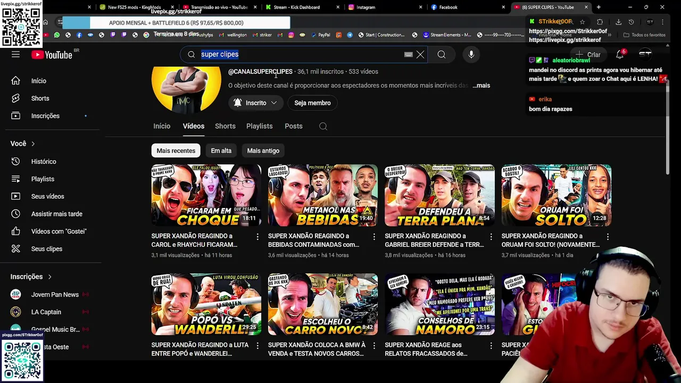Click the thumbs-up Vídeos com "Gostei" icon

point(15,231)
